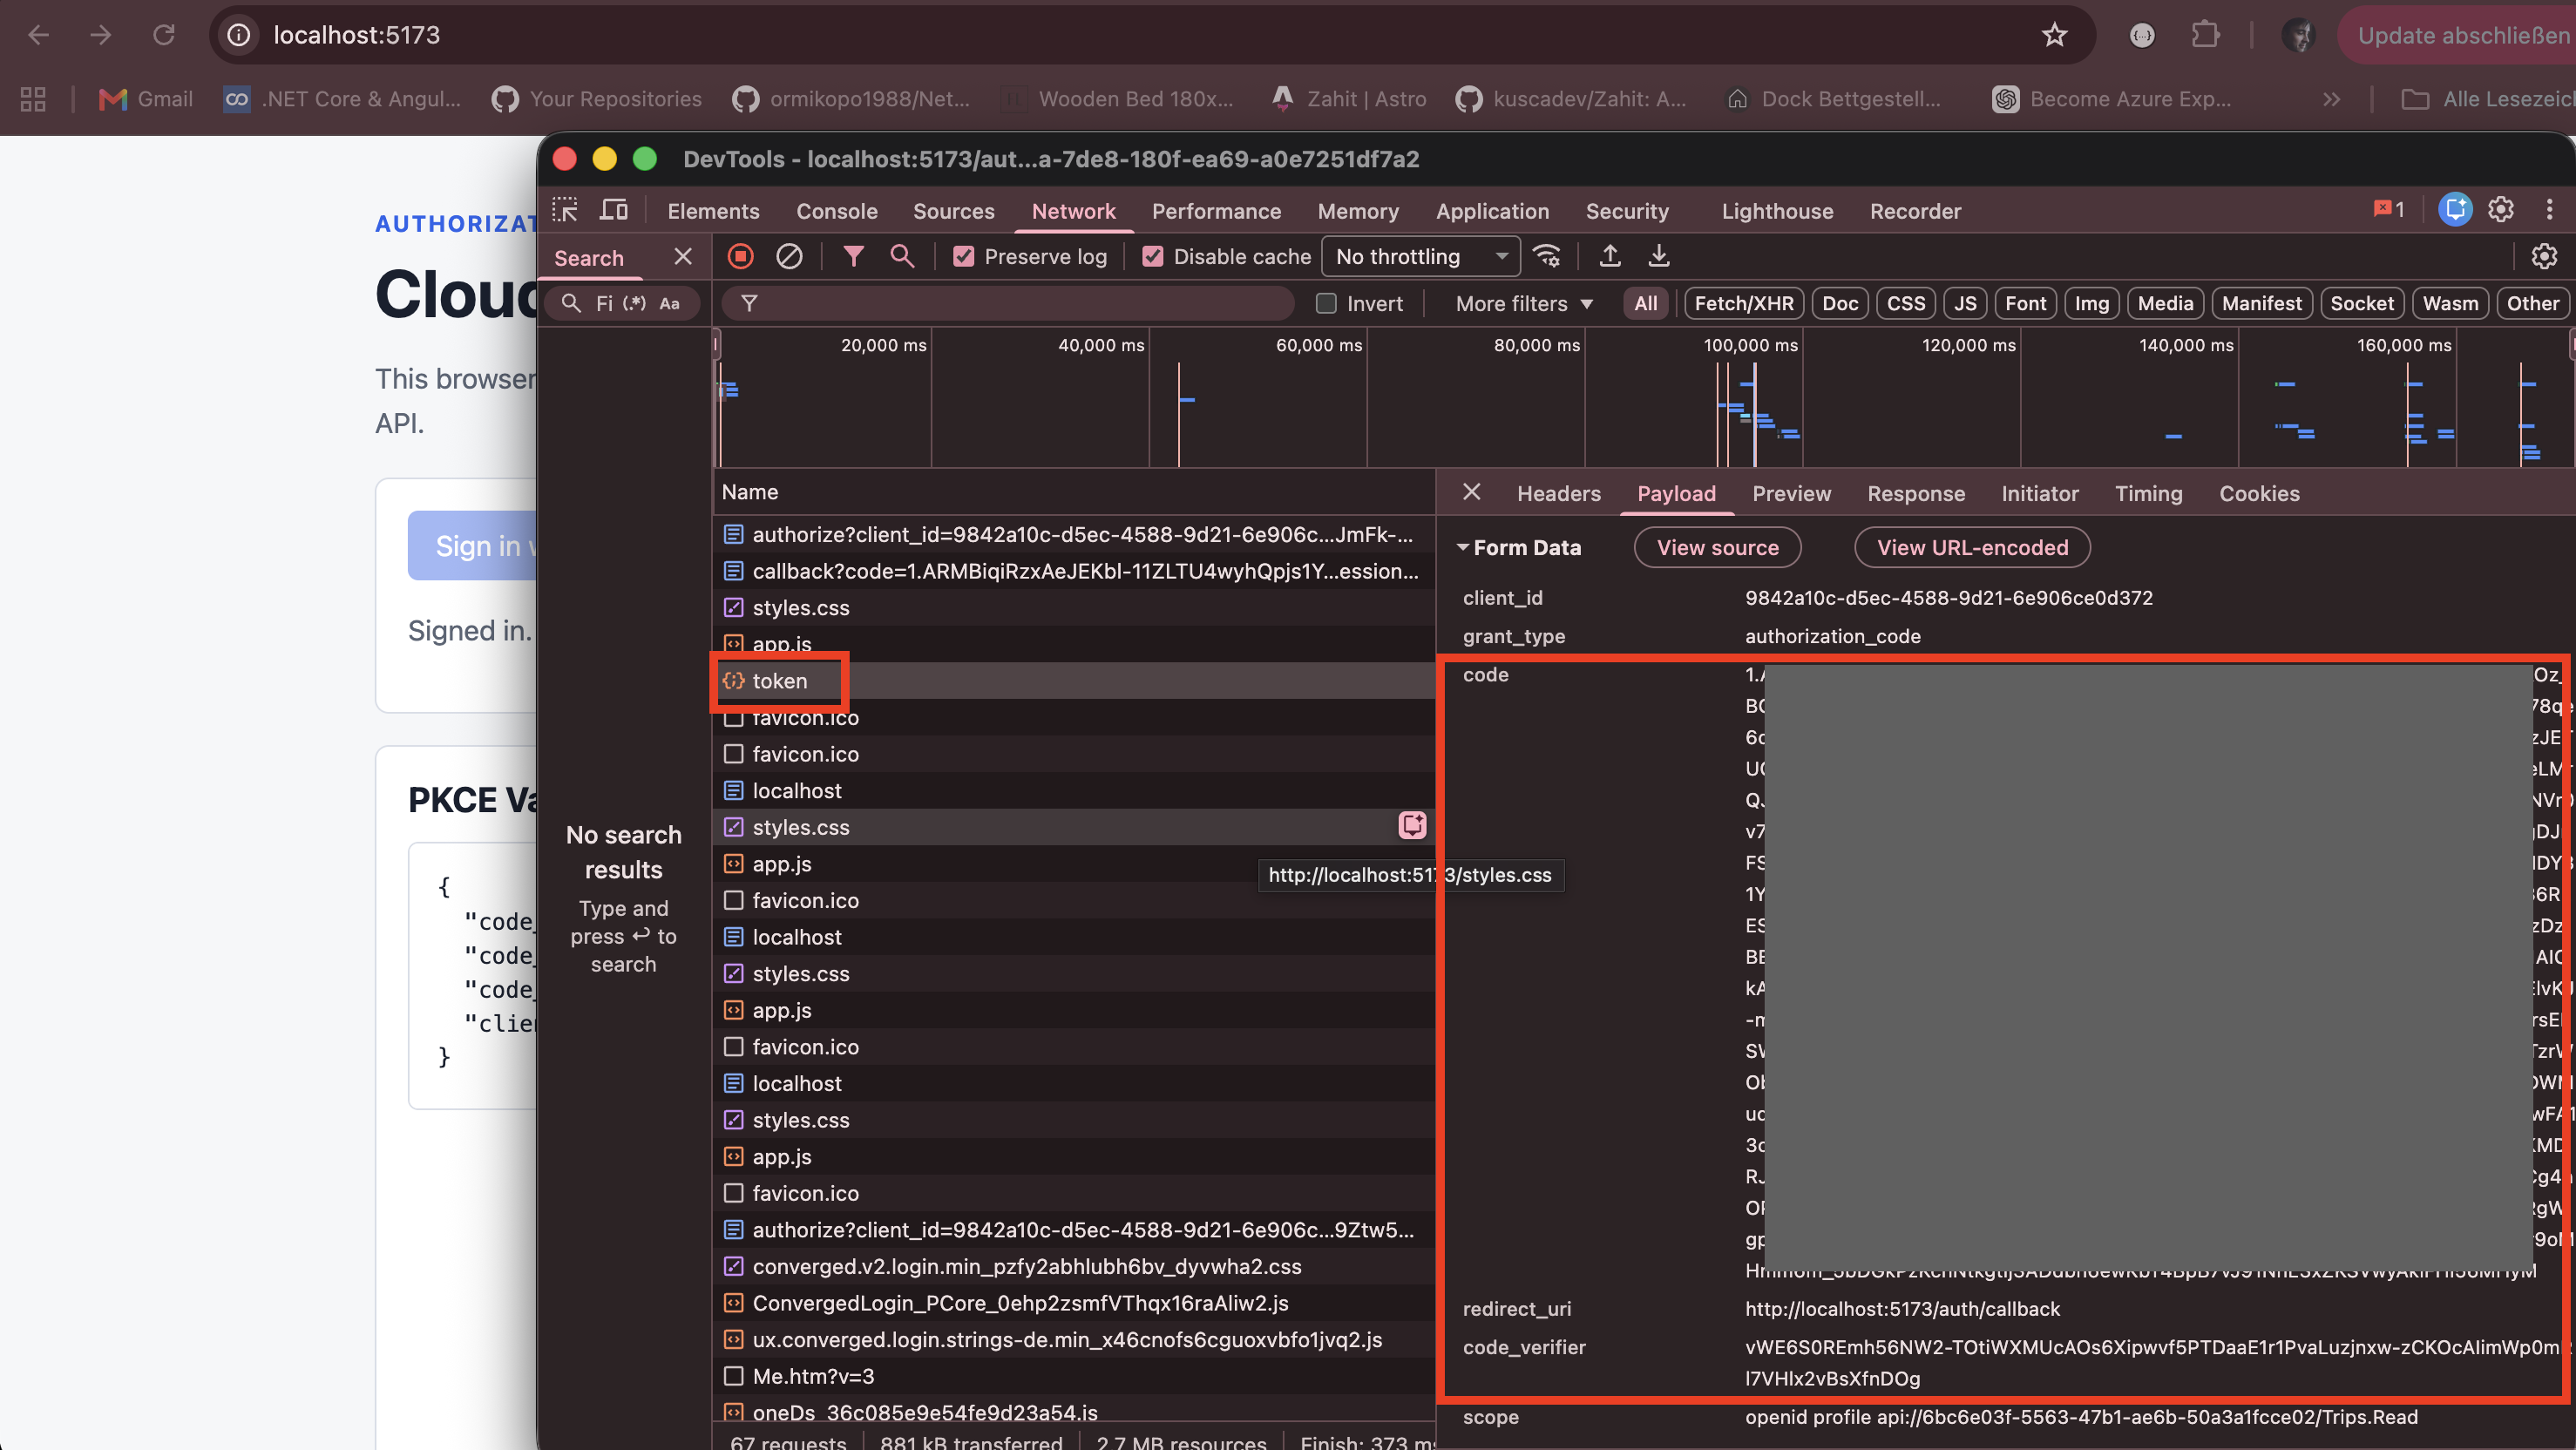Expand More filters dropdown
Screen dimensions: 2576x1450
click(1524, 304)
